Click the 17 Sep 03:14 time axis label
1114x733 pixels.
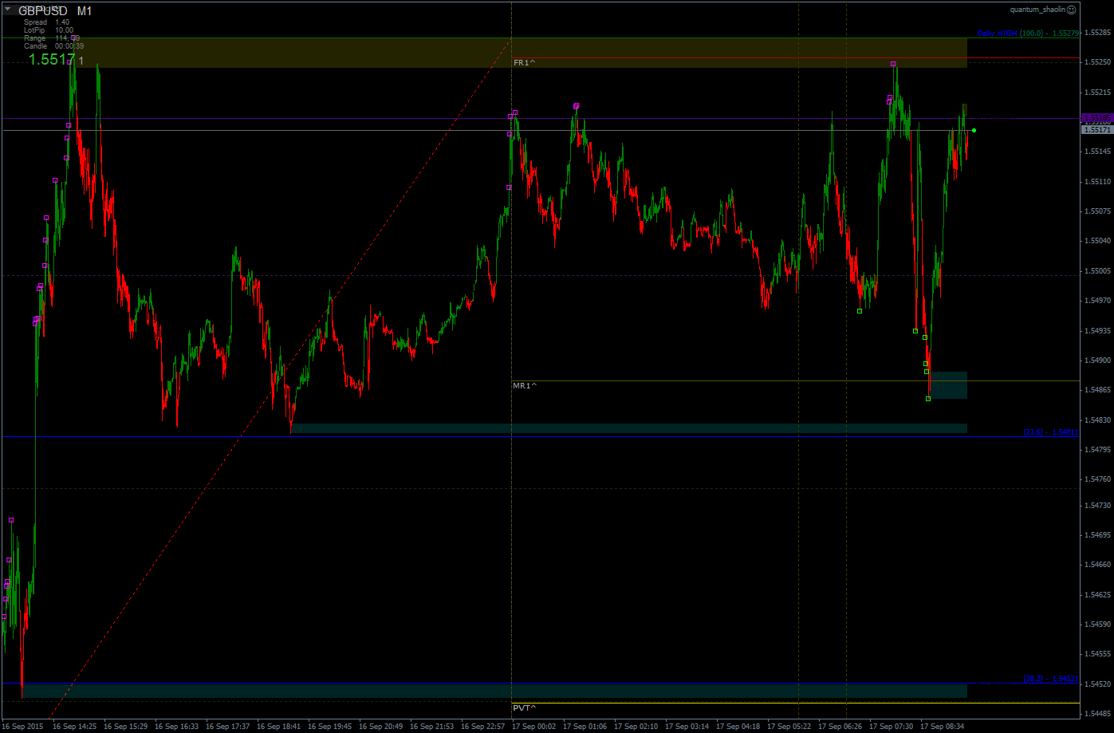click(x=687, y=727)
